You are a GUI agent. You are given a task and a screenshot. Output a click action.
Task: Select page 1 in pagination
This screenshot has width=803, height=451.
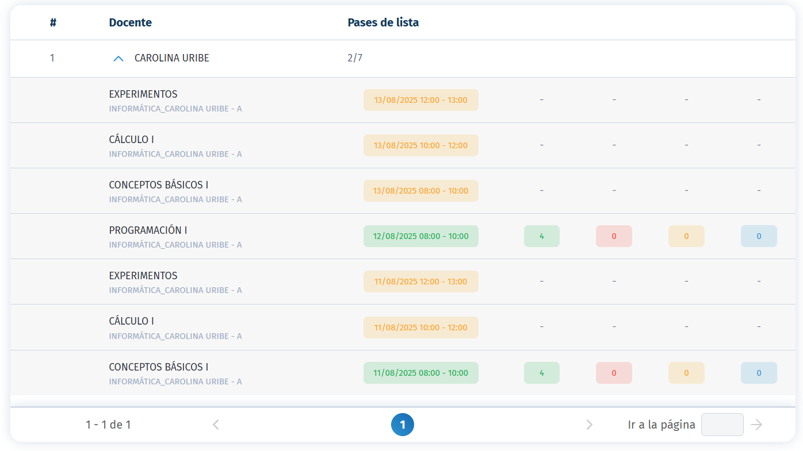403,425
